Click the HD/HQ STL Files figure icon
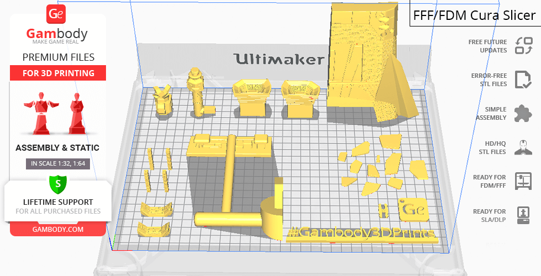541x276 pixels. click(523, 147)
